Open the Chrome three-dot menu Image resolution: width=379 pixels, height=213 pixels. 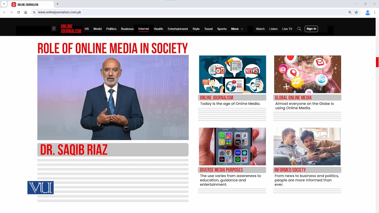[x=375, y=12]
